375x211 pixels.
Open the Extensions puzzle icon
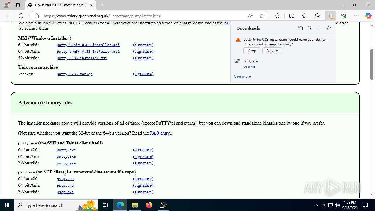[277, 16]
